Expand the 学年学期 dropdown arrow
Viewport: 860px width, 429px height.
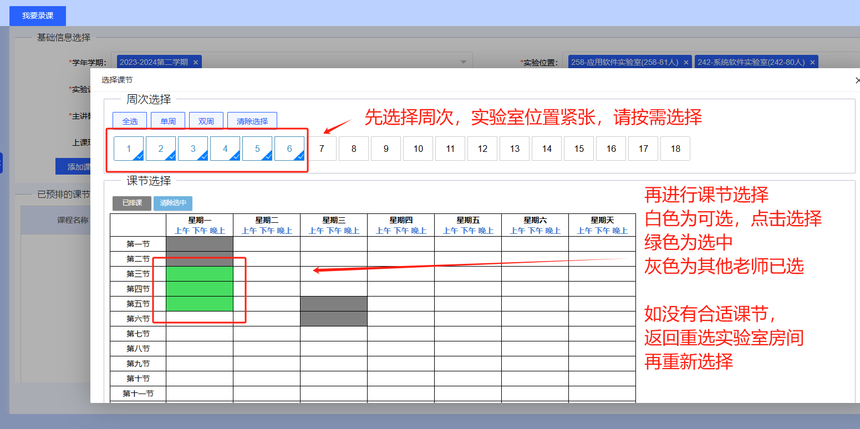464,62
